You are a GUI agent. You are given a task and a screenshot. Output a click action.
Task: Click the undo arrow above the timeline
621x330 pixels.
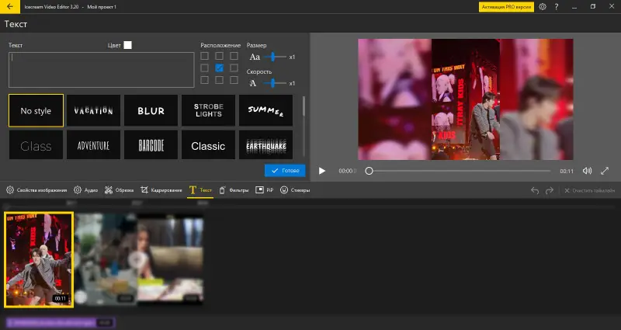pos(535,190)
